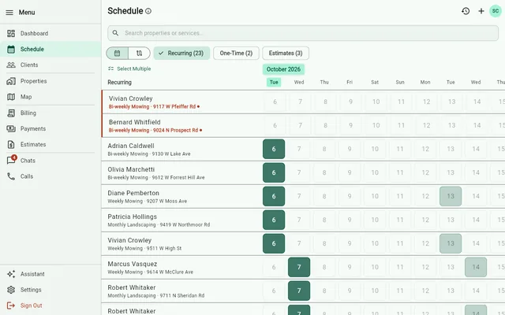Click the Clients people icon
Screen dimensions: 505x315
(11, 65)
